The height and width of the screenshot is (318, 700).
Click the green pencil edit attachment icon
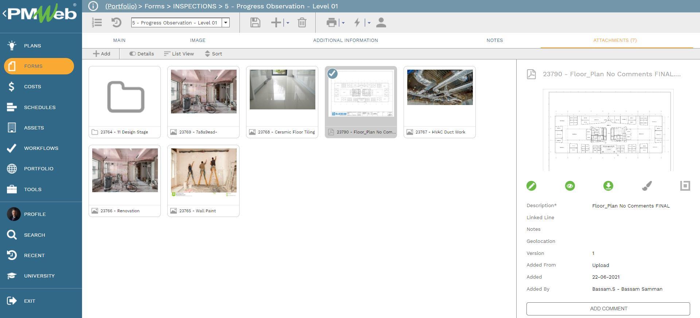click(x=531, y=186)
